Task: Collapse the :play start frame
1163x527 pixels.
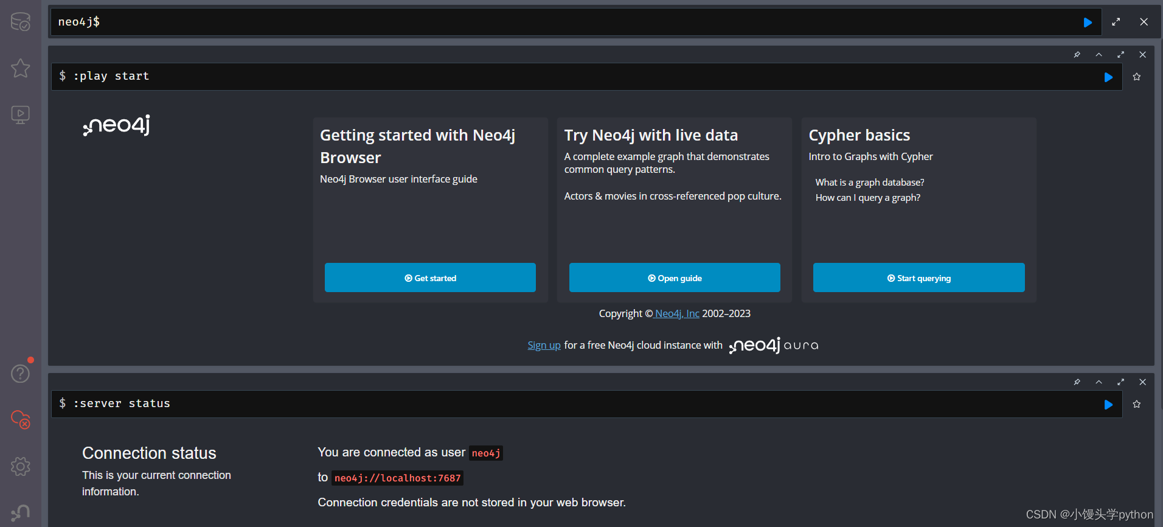Action: [x=1099, y=55]
